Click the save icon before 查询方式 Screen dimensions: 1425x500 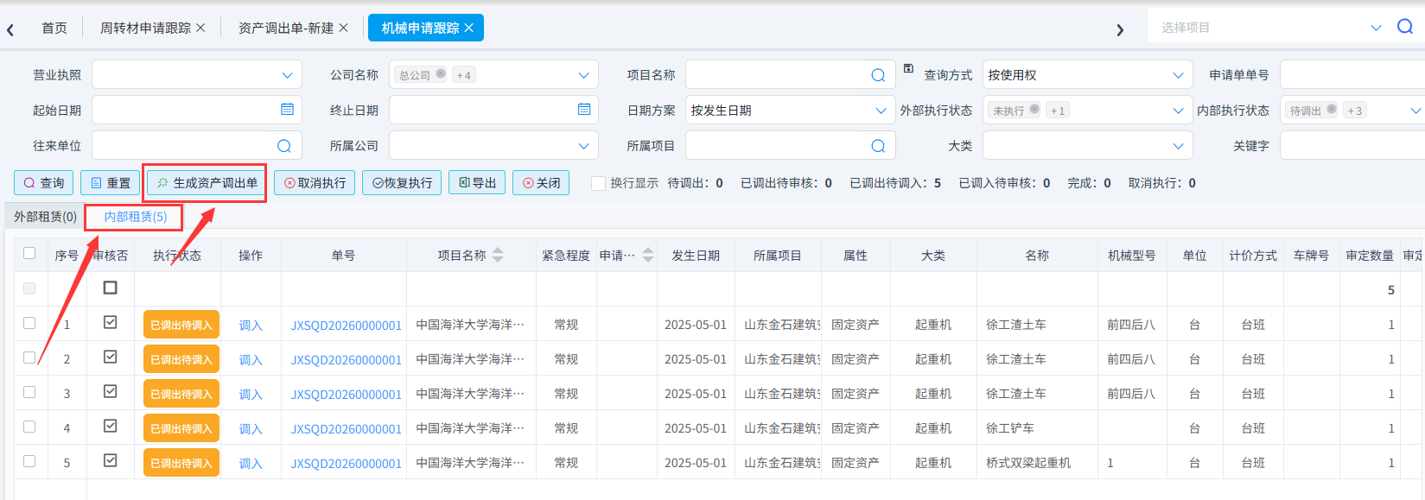(x=908, y=68)
